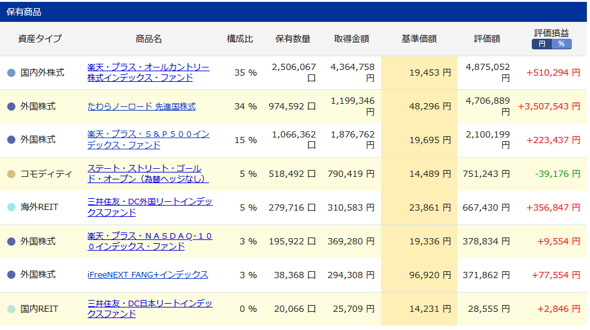Screen dimensions: 590x330
Task: Click the 38,368 口 quantity cell
Action: point(295,275)
